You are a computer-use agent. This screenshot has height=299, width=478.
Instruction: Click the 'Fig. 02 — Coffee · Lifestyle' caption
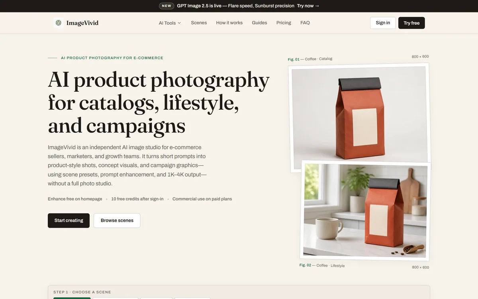(322, 265)
